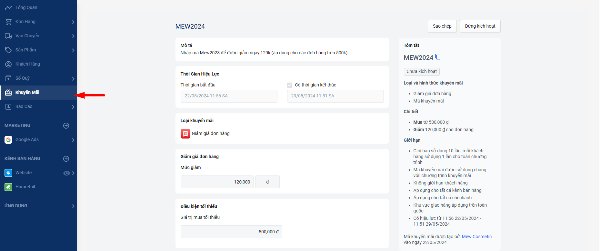Image resolution: width=600 pixels, height=251 pixels.
Task: Click the Giảm giá đơn hàng type label
Action: [211, 133]
